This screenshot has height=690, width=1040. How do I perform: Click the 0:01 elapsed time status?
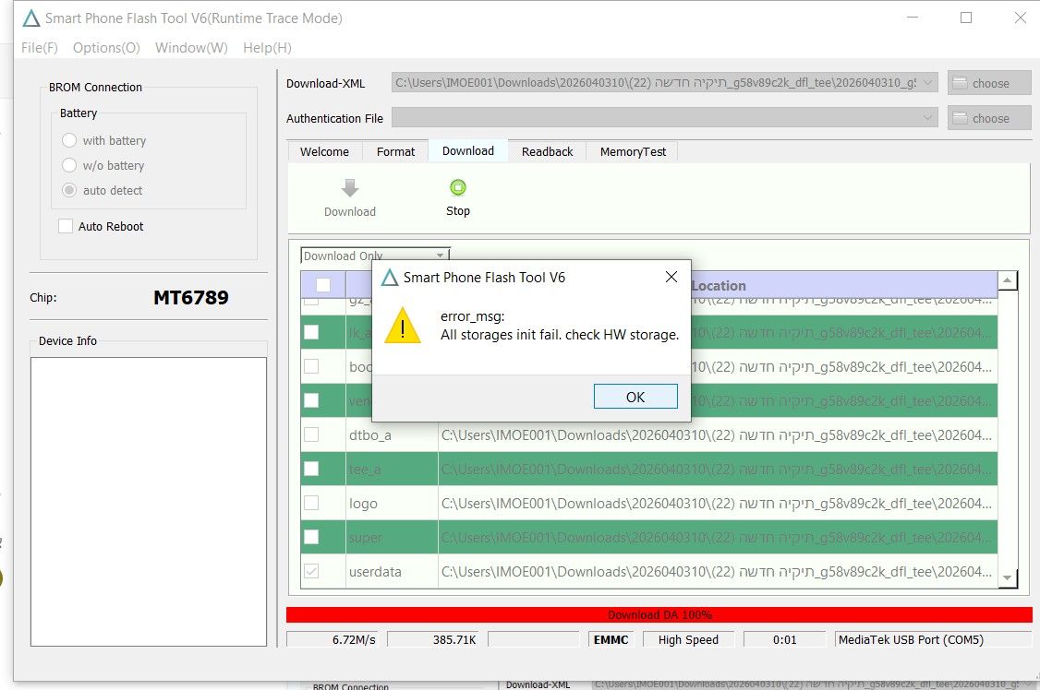tap(785, 639)
